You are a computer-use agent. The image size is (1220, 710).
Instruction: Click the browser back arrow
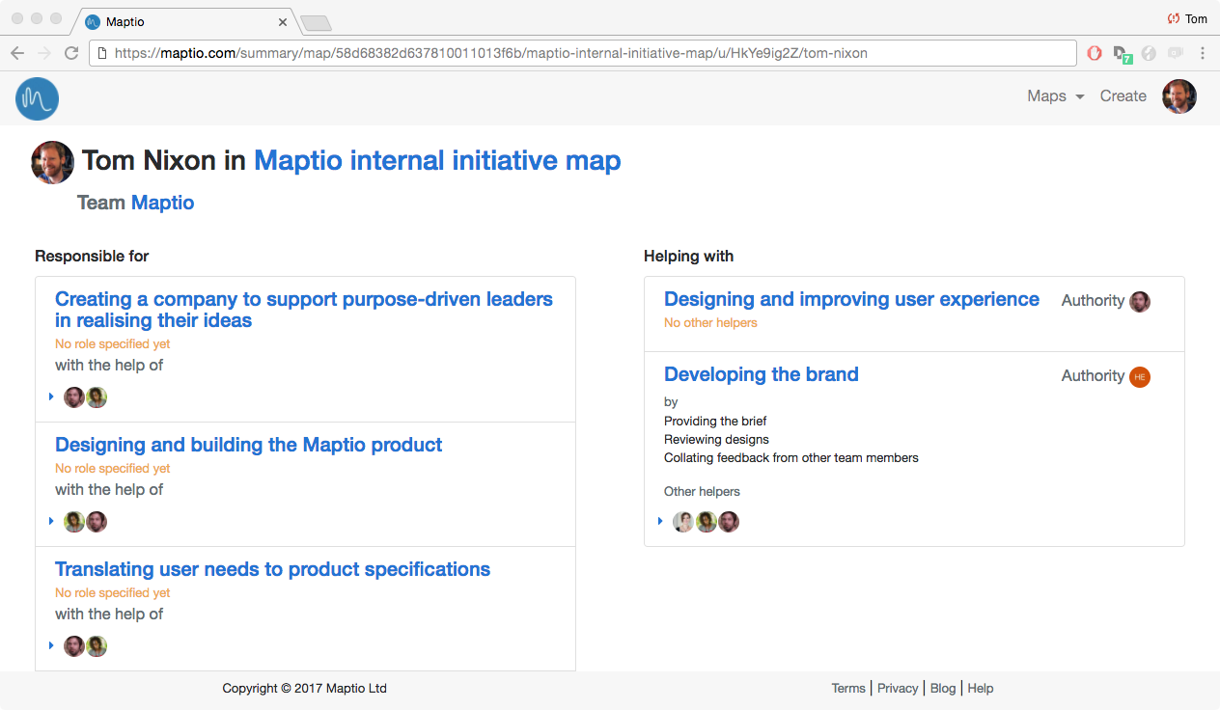[17, 53]
